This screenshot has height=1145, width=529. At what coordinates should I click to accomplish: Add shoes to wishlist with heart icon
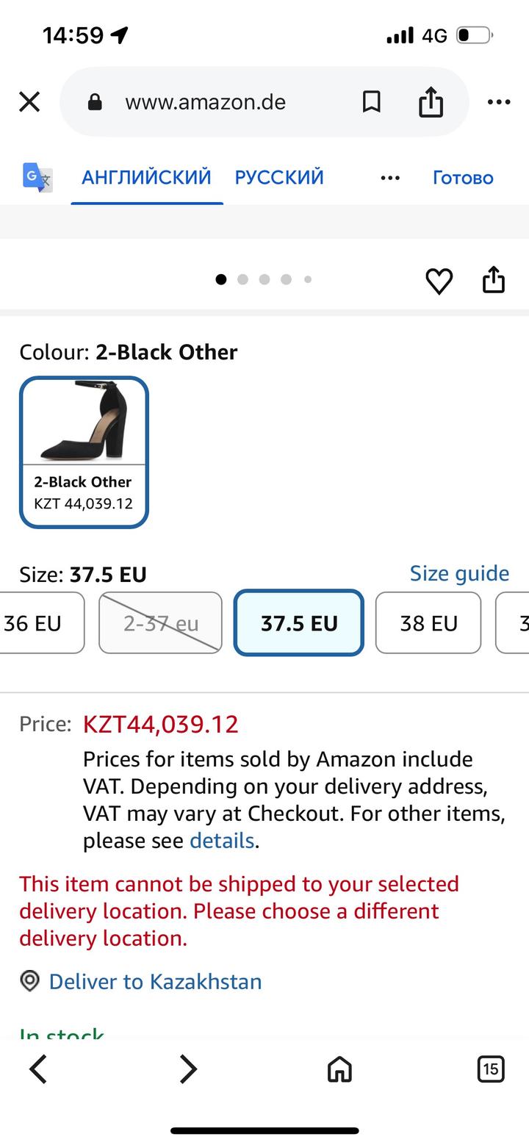point(439,281)
